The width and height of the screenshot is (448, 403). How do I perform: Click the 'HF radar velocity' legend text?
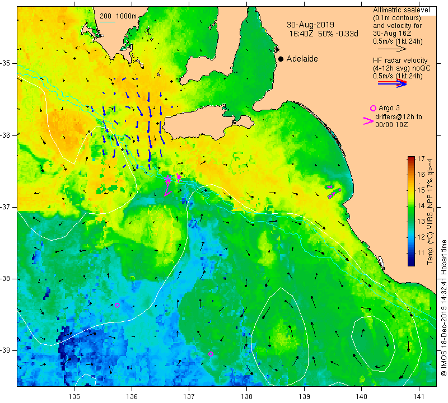click(x=400, y=60)
